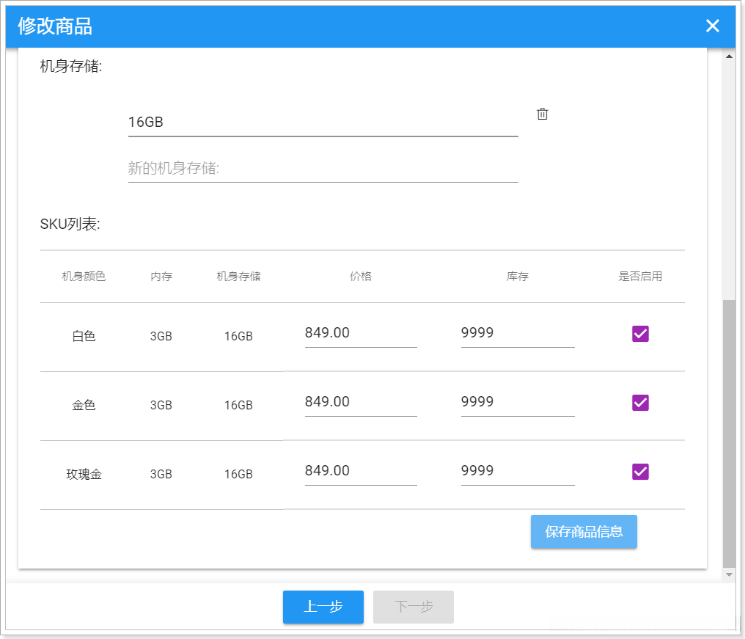This screenshot has width=745, height=639.
Task: Delete the 16GB storage entry with trash icon
Action: [542, 114]
